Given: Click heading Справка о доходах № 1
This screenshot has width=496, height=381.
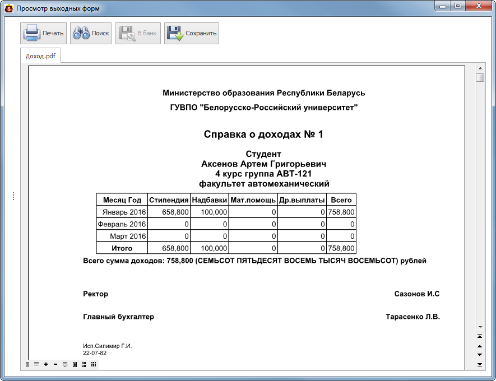Looking at the screenshot, I should coord(263,134).
